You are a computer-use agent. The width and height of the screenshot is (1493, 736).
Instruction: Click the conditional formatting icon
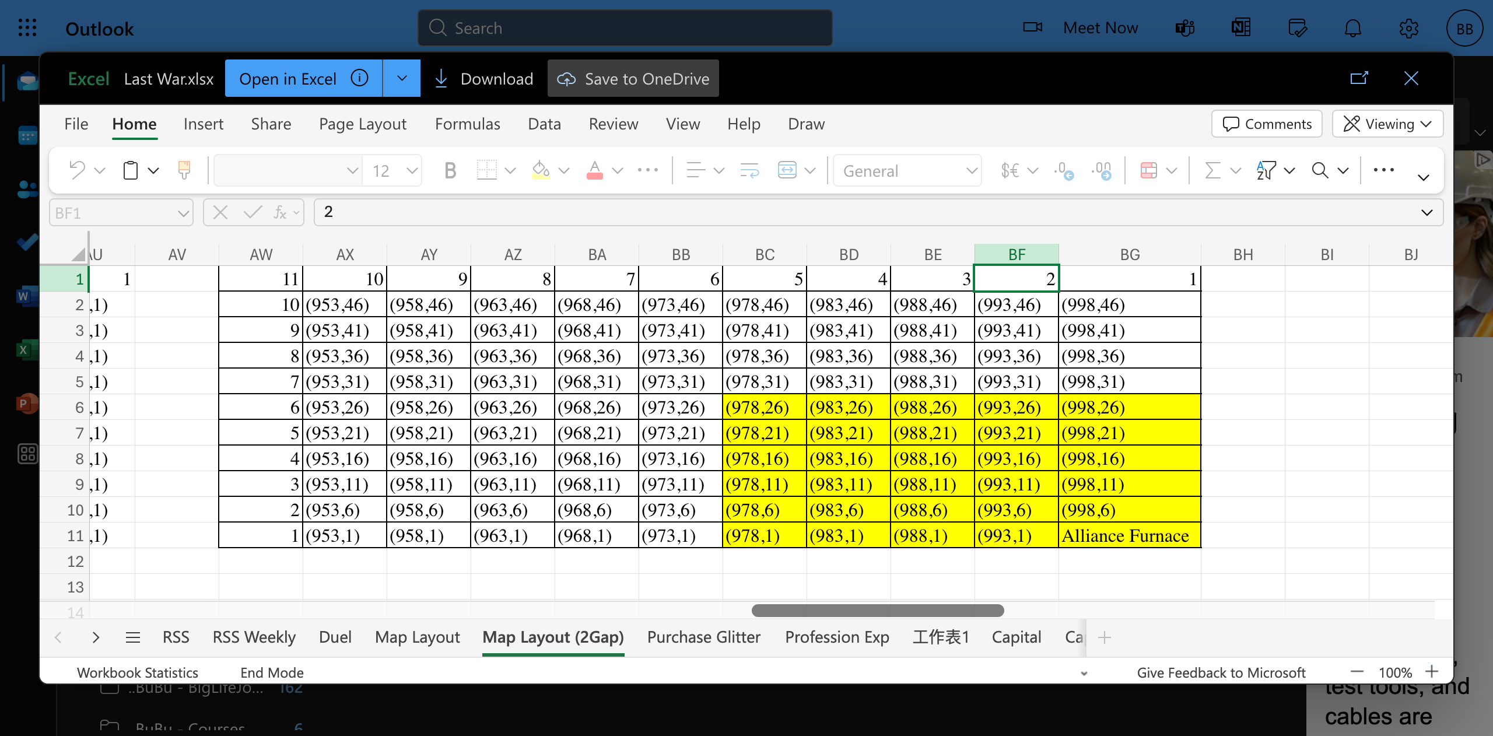[1149, 170]
